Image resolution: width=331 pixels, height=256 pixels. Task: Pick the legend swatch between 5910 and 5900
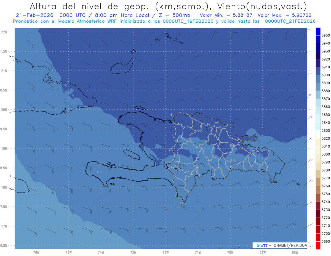tap(318, 71)
